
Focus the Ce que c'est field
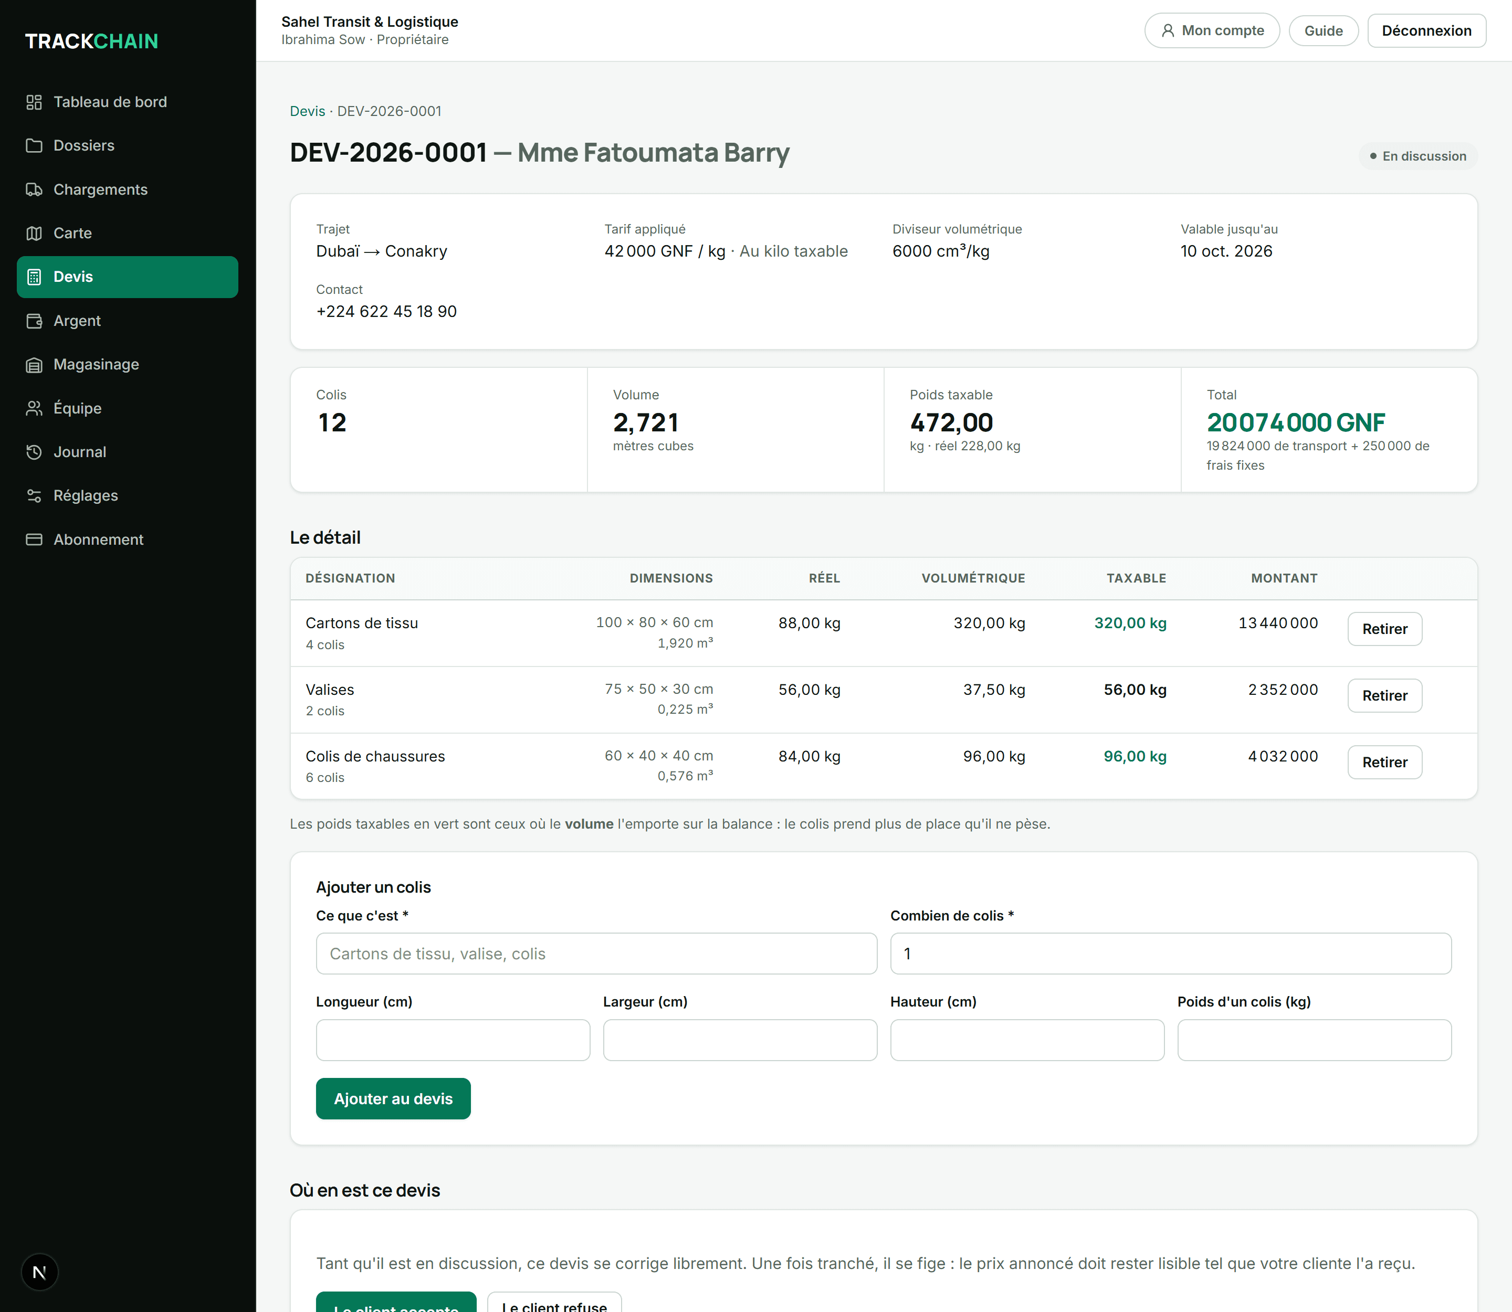tap(596, 953)
